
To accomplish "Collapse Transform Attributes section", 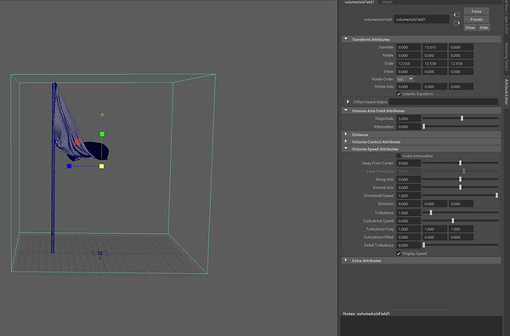I will (346, 39).
